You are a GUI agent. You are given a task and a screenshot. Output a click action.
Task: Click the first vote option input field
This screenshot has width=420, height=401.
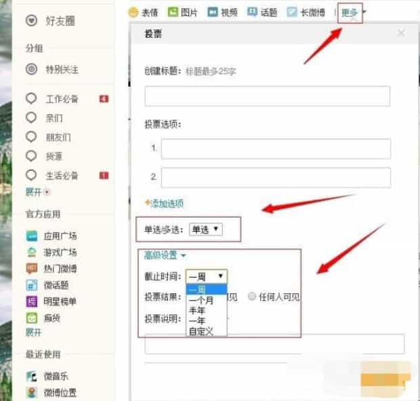[x=275, y=148]
